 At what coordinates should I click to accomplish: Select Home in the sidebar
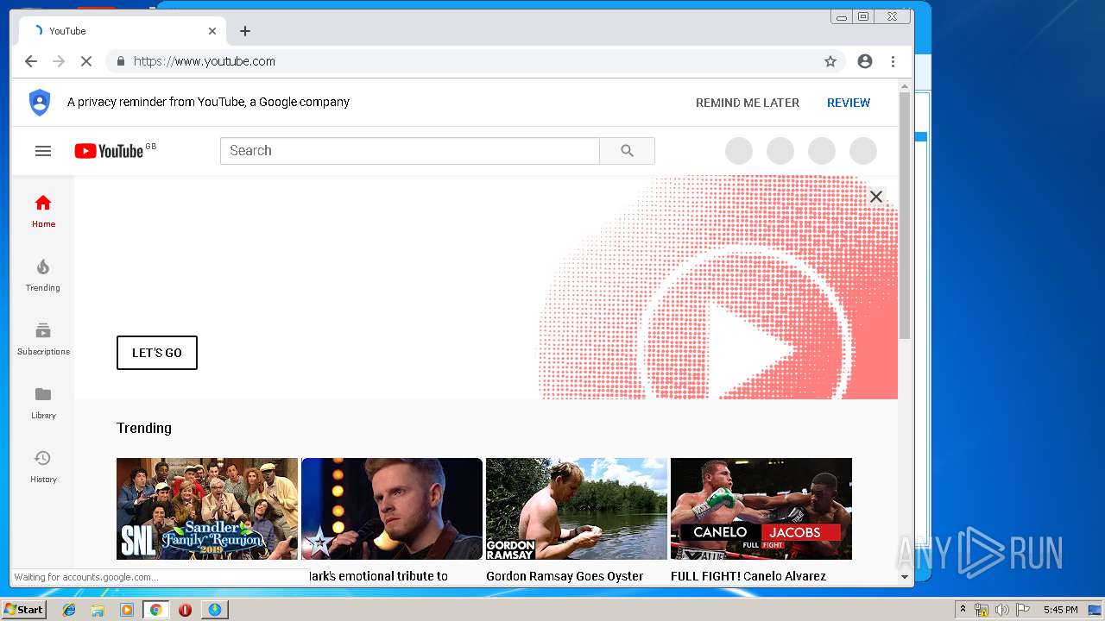[x=43, y=211]
